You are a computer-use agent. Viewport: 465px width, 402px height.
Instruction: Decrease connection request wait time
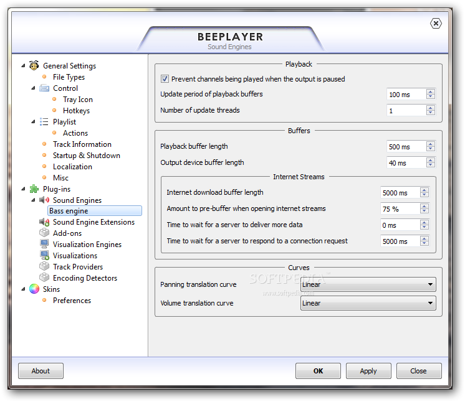point(424,243)
